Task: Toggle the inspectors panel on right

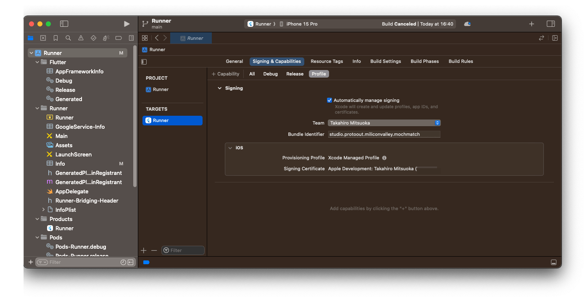Action: pos(551,24)
